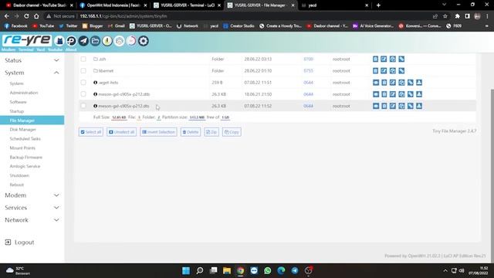This screenshot has width=494, height=278.
Task: Preview meson-gxl-s905x-p212.dtb with the eye icon
Action: click(x=376, y=94)
